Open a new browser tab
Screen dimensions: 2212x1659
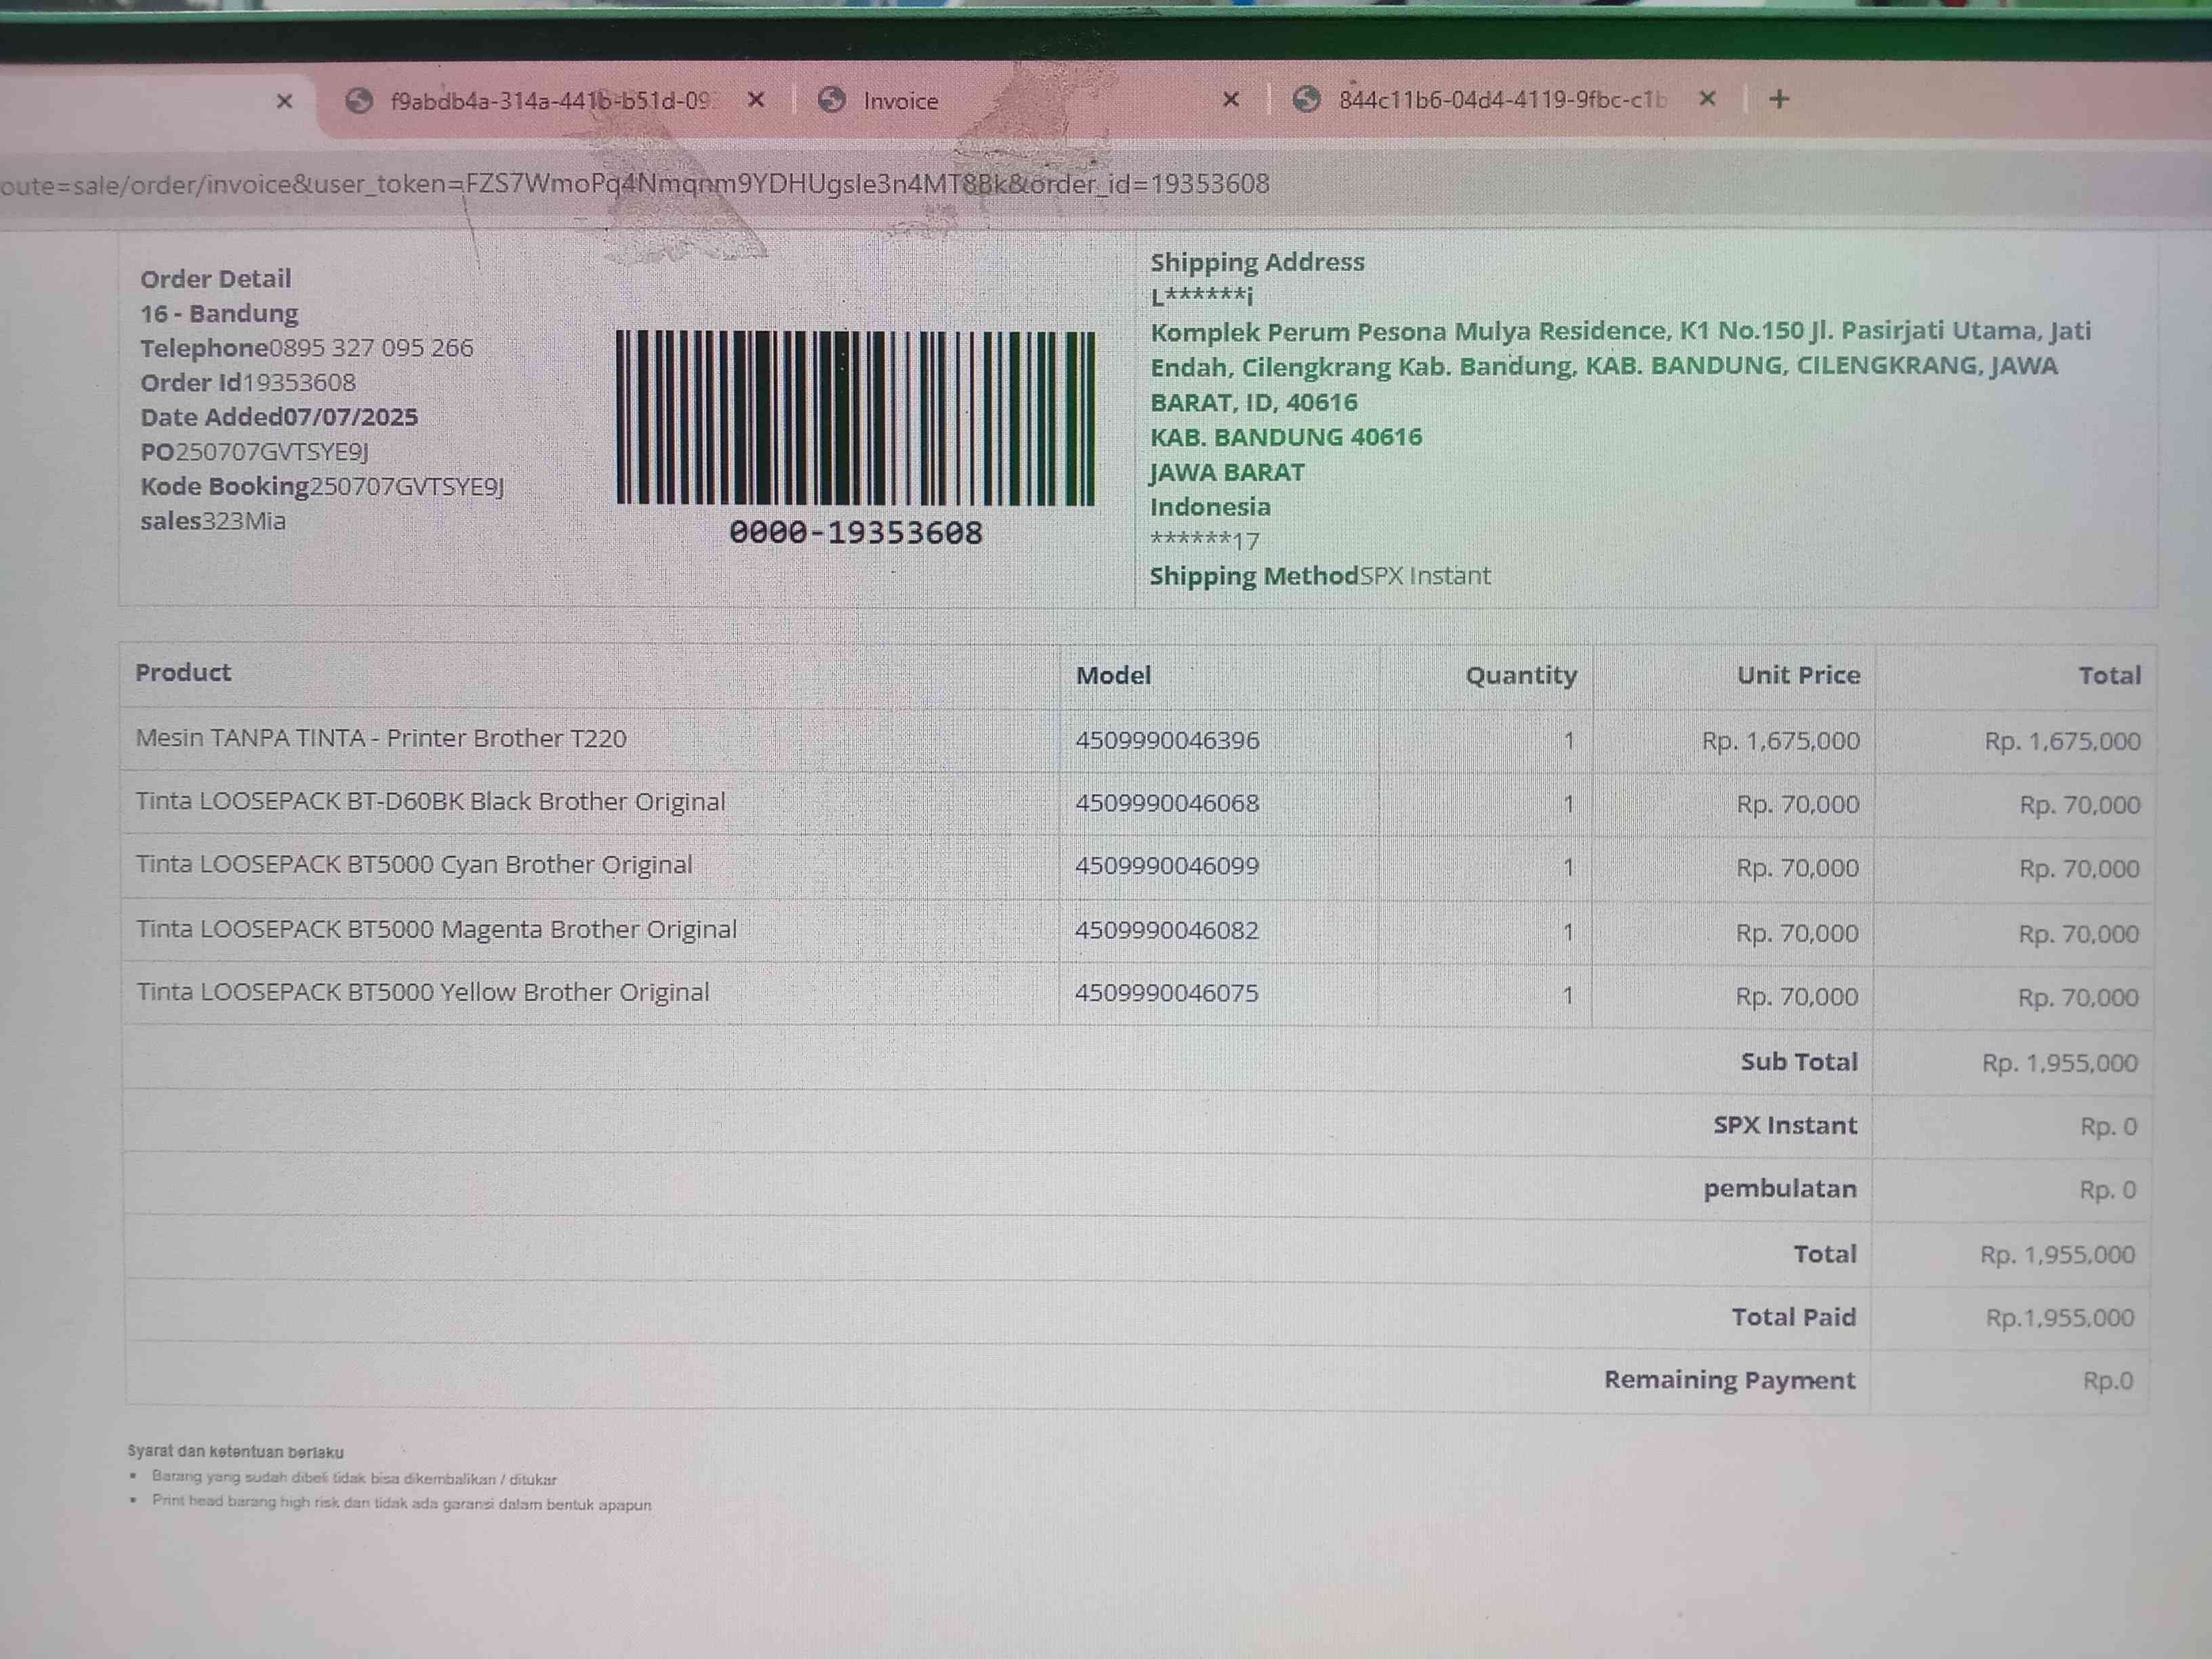pos(1779,99)
